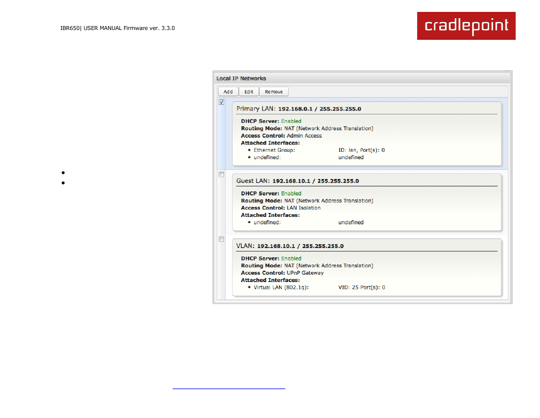Image resolution: width=540 pixels, height=418 pixels.
Task: Click Guest LAN Routing Mode NAT line
Action: (307, 201)
